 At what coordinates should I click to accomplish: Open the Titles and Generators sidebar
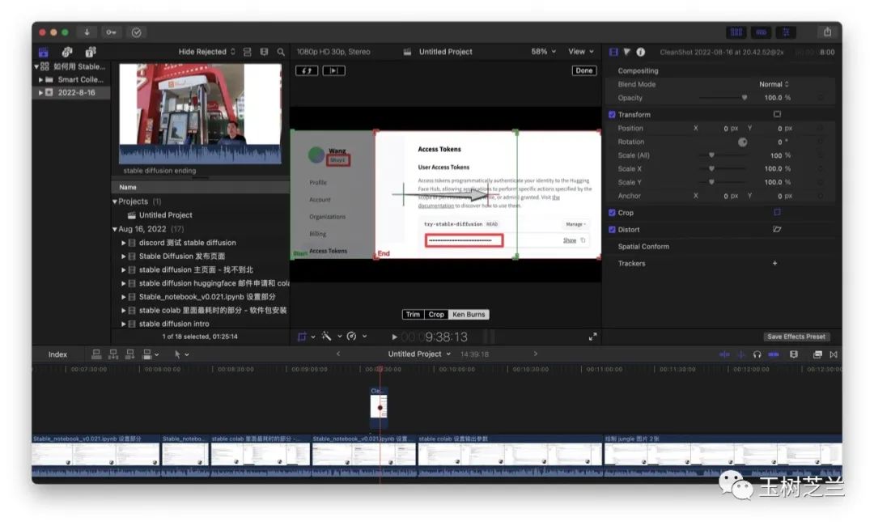(91, 53)
